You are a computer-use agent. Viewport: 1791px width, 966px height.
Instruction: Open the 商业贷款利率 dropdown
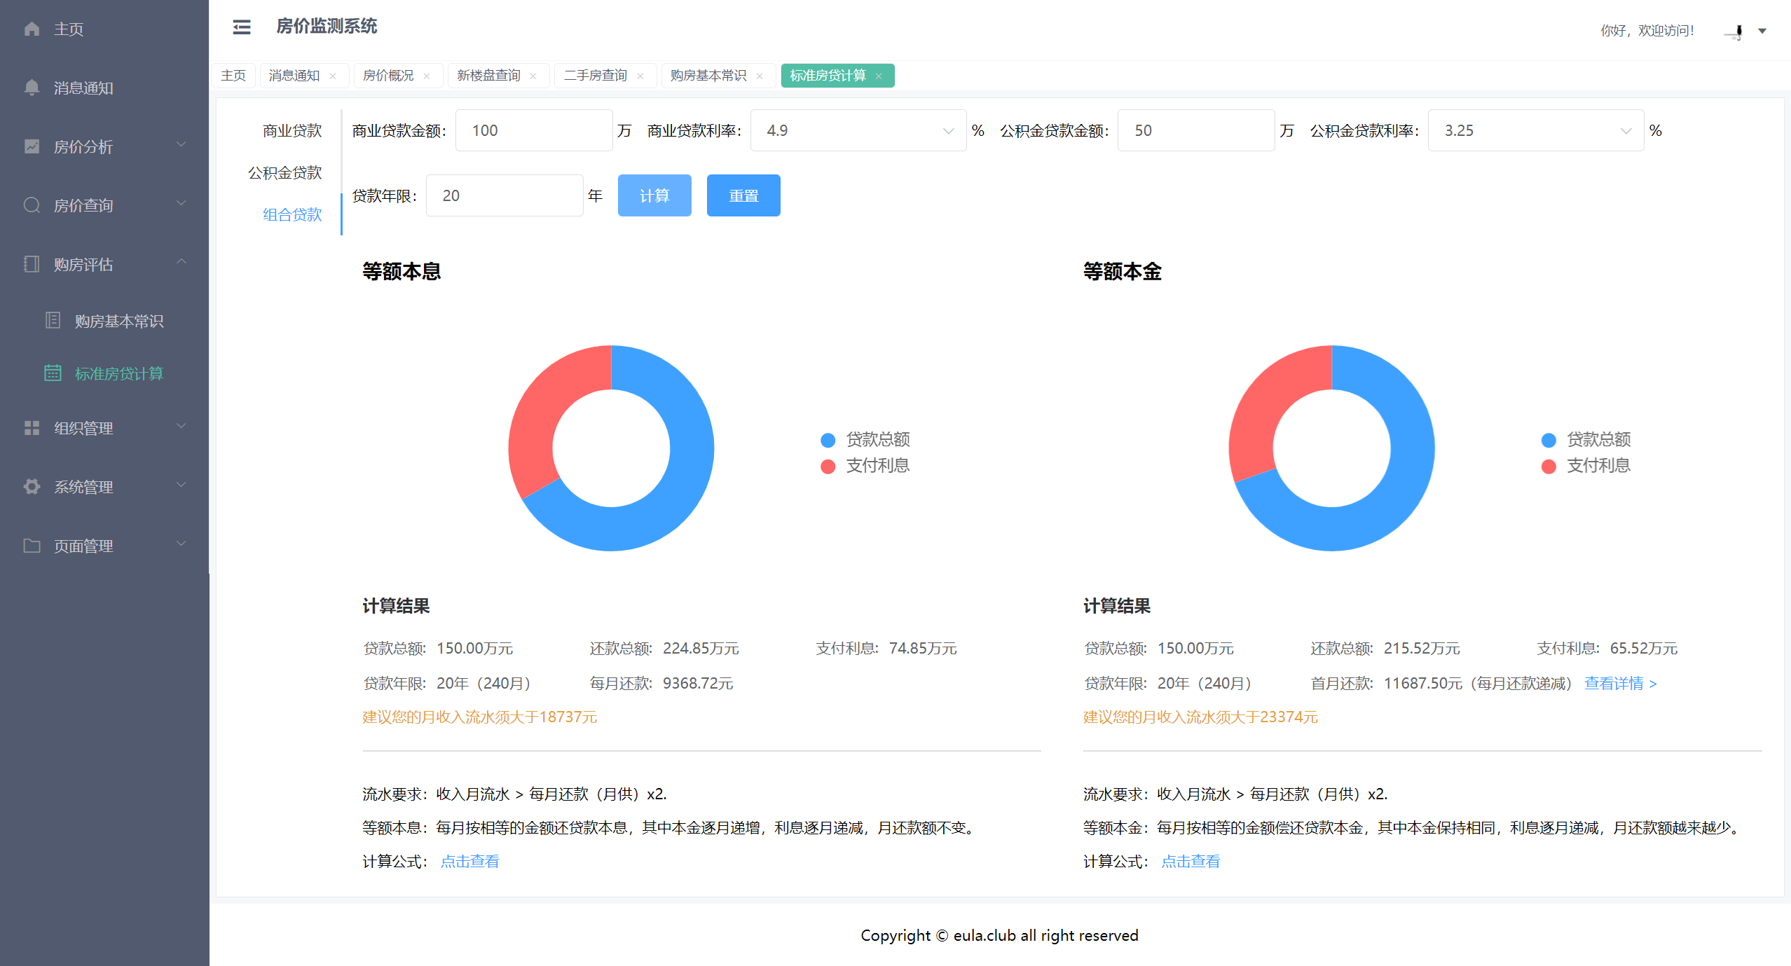[x=858, y=130]
